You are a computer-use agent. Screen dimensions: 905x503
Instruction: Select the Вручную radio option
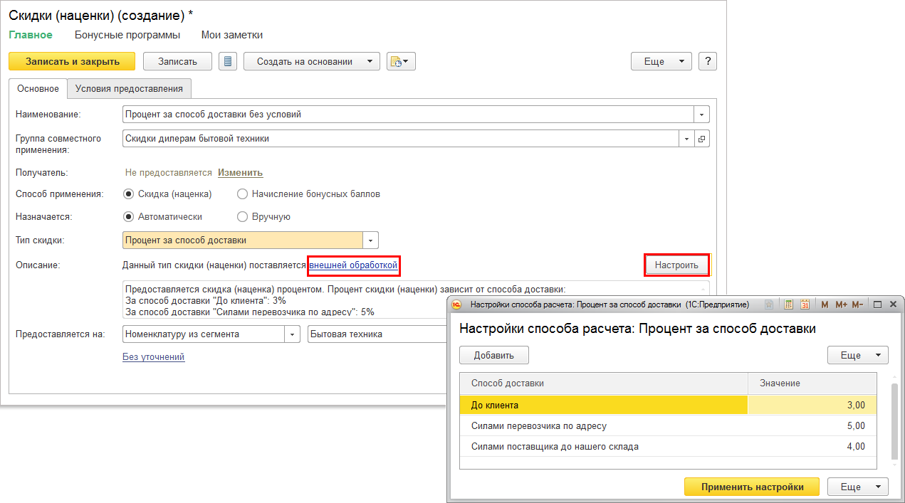click(x=242, y=217)
